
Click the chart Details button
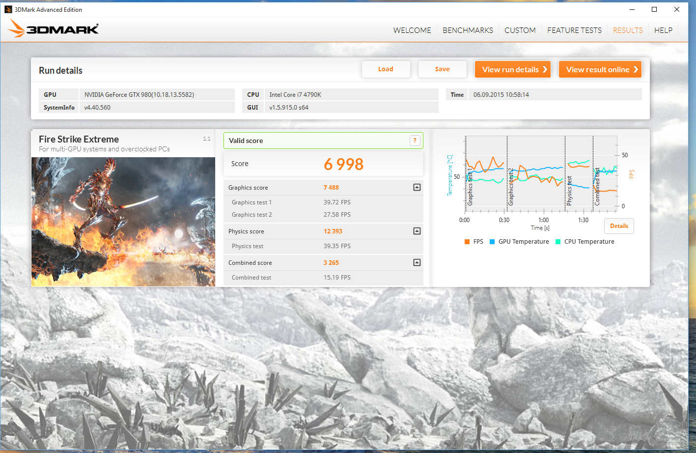click(619, 226)
